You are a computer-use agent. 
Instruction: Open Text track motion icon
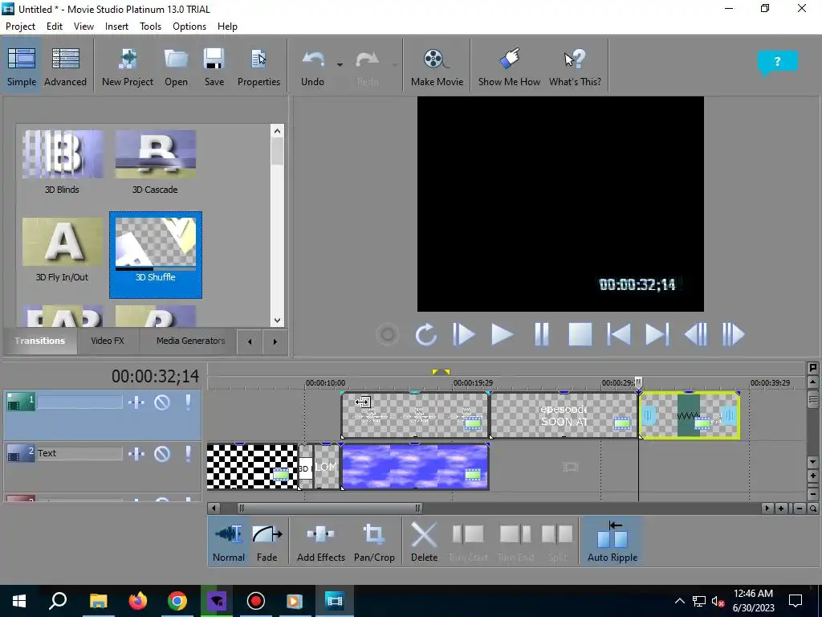pos(136,453)
